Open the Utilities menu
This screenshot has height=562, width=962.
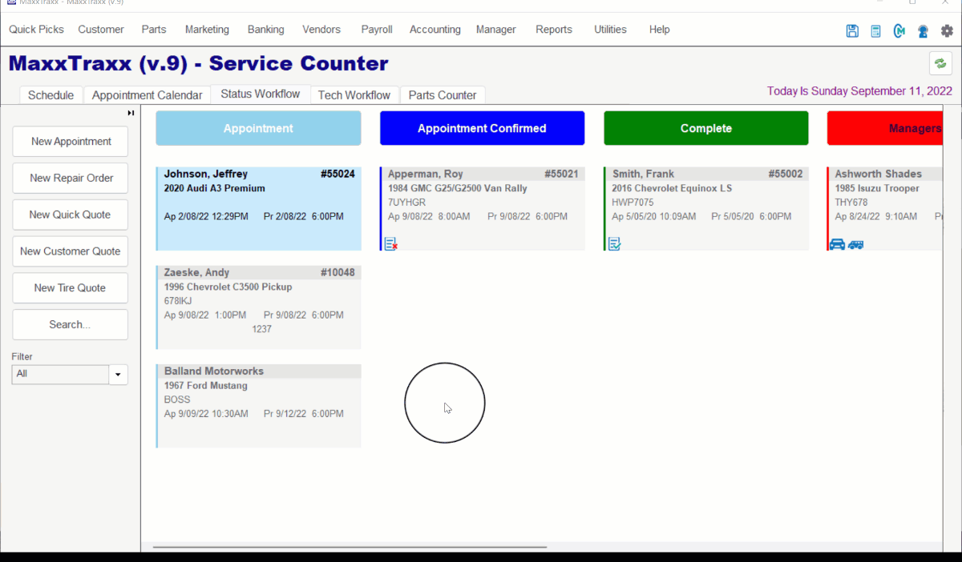610,30
